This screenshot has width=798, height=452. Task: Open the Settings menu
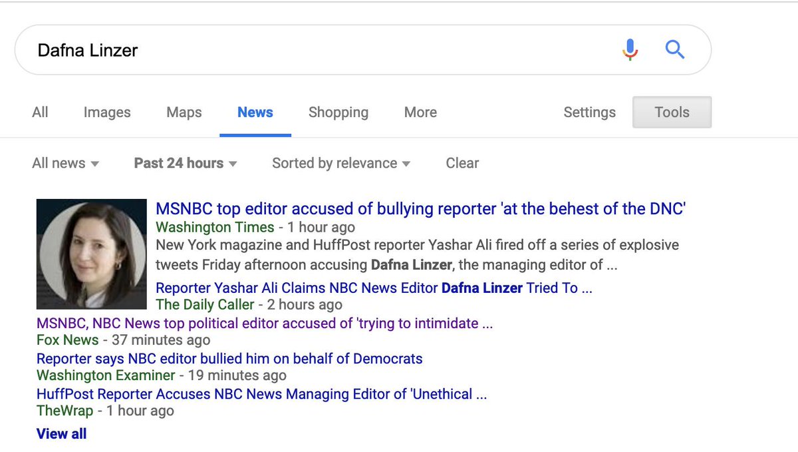(x=590, y=113)
